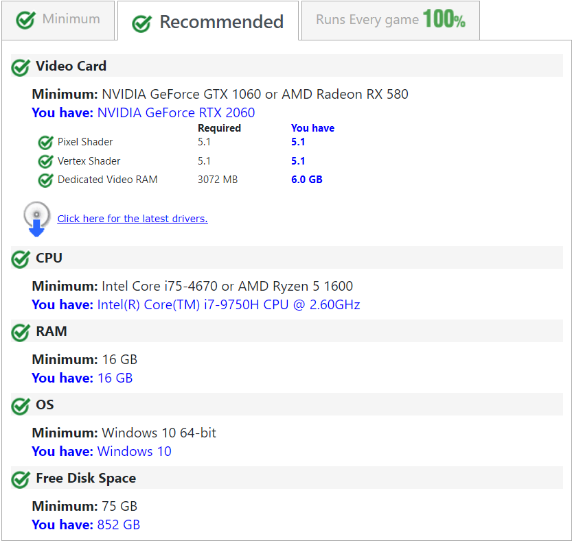Click the driver download disc icon
Viewport: 572px width, 543px height.
(x=37, y=219)
